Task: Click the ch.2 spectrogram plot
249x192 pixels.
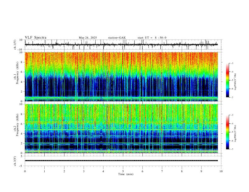Action: coord(121,129)
